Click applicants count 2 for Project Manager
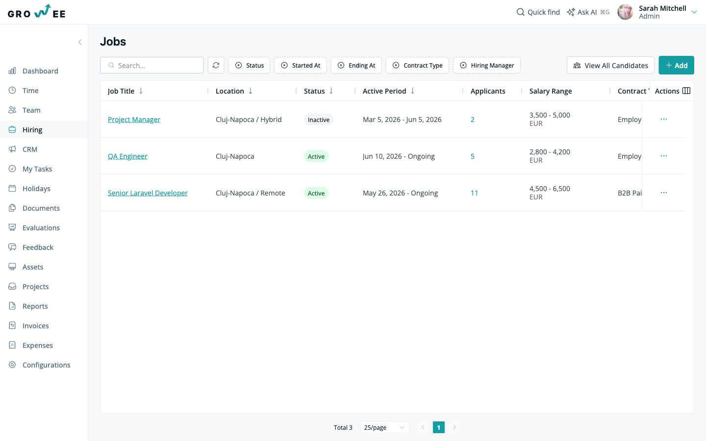This screenshot has height=441, width=706. 473,120
